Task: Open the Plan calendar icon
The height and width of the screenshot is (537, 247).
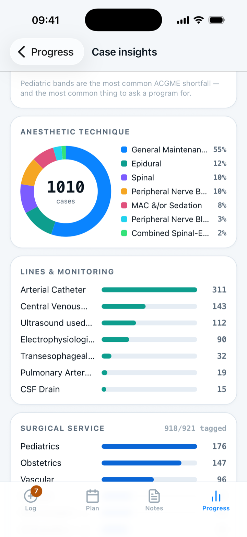Action: 92,496
